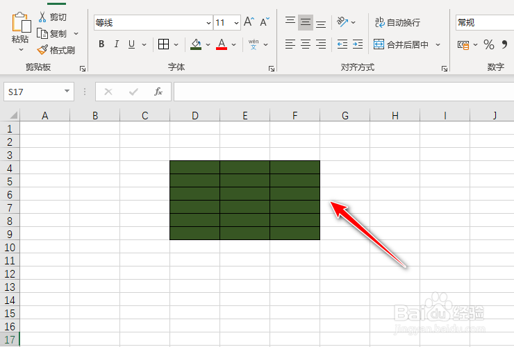Click the formula bar input field

[344, 92]
